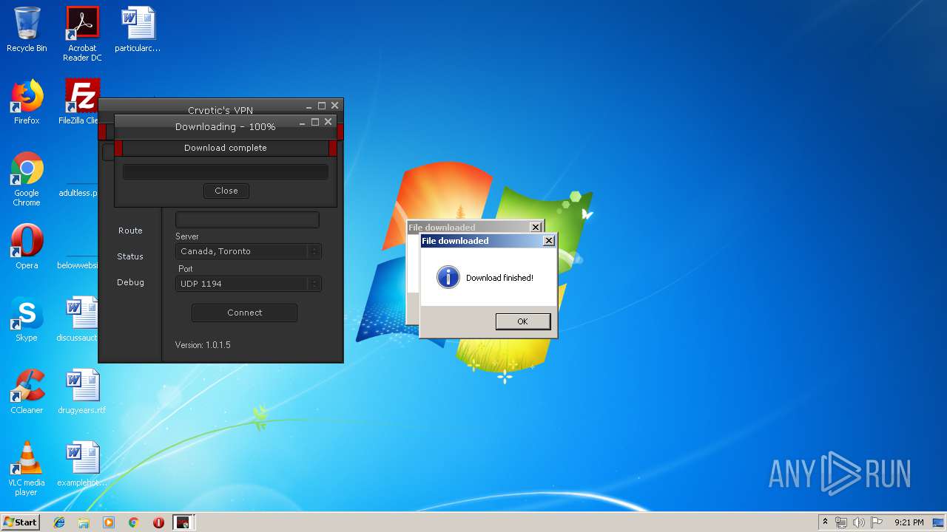Open the volume speaker tray icon
The image size is (947, 532).
(859, 522)
